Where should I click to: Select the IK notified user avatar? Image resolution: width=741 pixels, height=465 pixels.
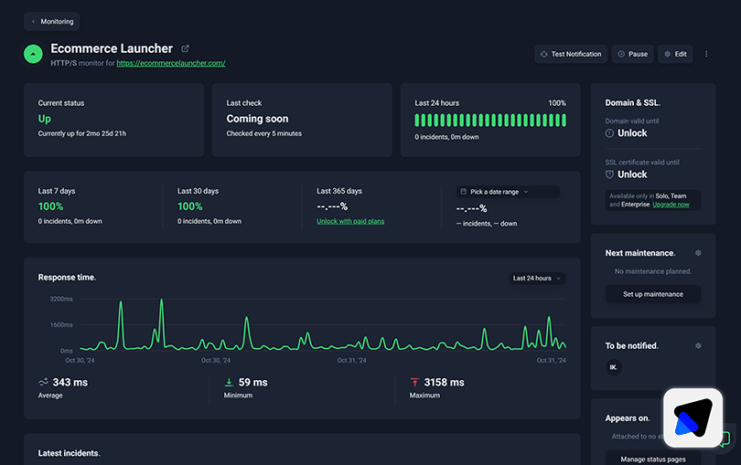click(x=614, y=367)
